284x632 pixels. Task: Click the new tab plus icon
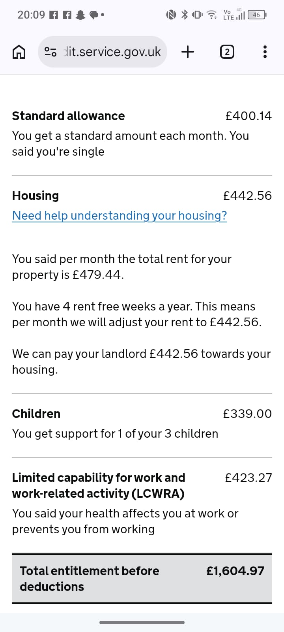pyautogui.click(x=188, y=52)
